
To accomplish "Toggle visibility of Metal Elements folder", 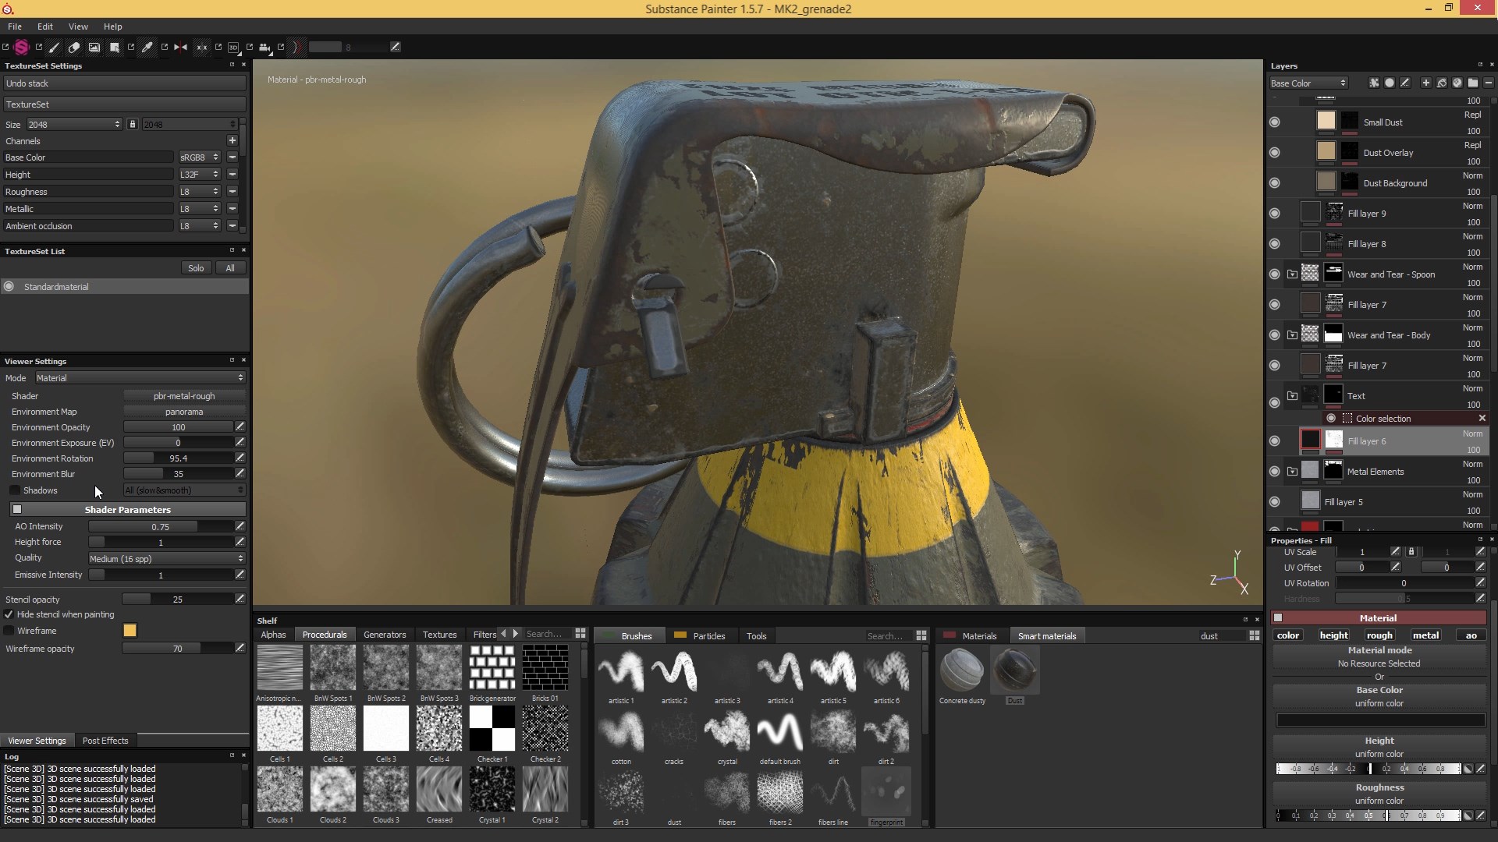I will point(1275,472).
